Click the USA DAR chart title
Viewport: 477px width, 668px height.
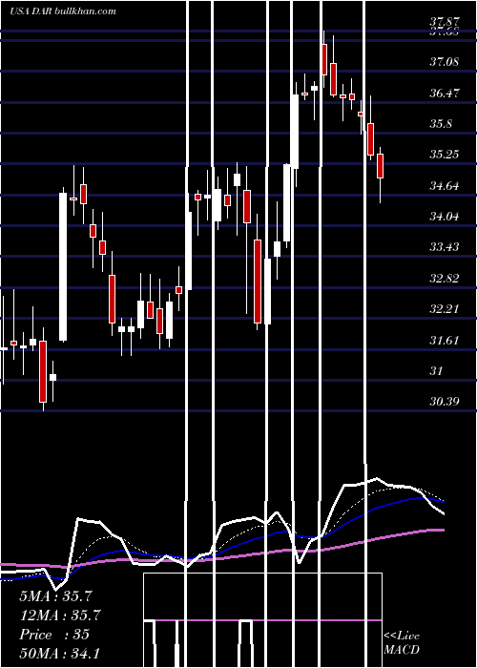(x=63, y=10)
